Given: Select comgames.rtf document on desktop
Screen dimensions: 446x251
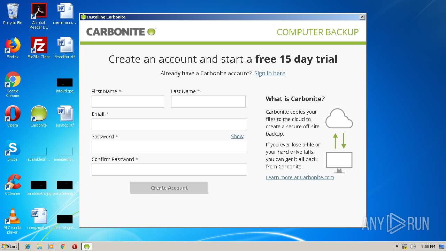Looking at the screenshot, I should [39, 219].
